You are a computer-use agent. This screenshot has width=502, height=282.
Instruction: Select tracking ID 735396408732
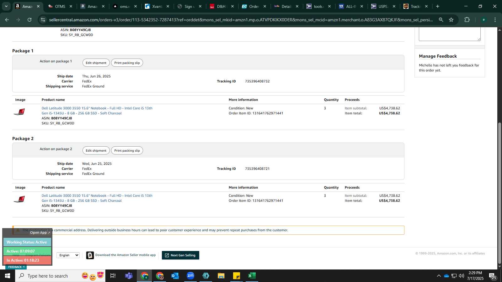pyautogui.click(x=257, y=81)
